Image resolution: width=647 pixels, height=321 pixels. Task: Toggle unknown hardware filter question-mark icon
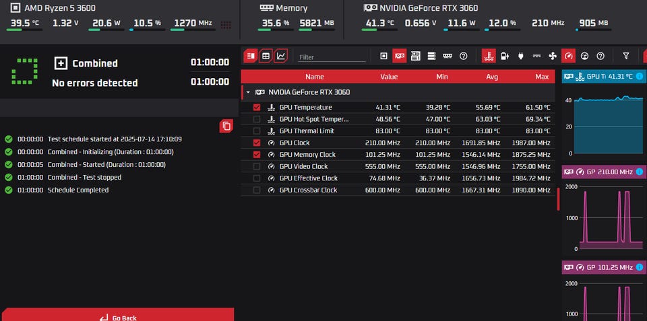tap(464, 56)
